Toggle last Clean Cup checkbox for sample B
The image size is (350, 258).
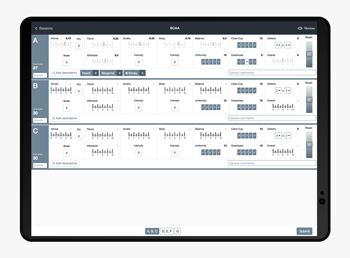coord(254,91)
